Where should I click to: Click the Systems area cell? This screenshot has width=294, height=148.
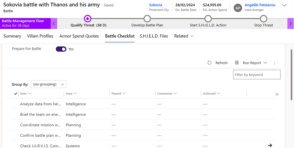[x=73, y=146]
